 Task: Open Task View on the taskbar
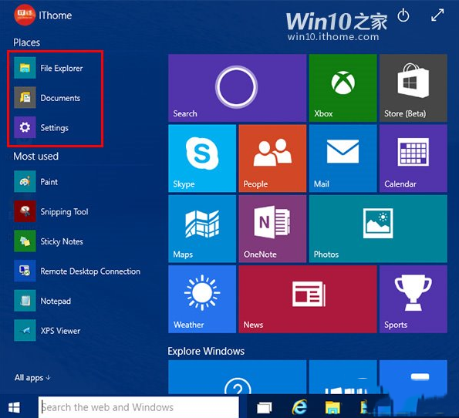[265, 407]
